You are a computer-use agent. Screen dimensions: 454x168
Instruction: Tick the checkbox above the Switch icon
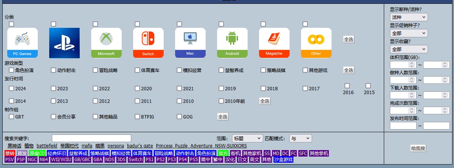coord(137,24)
